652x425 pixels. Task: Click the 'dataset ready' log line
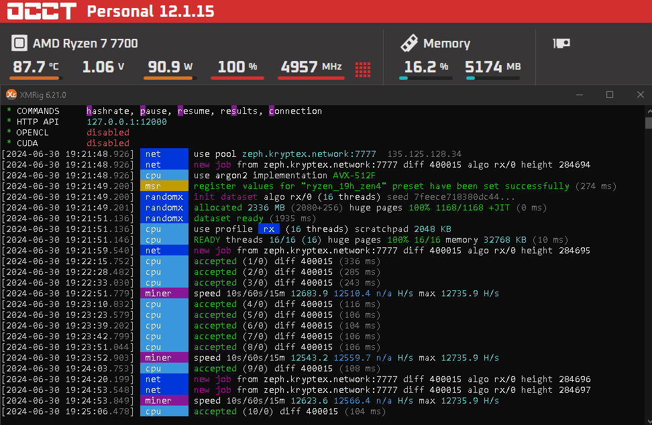click(x=254, y=219)
